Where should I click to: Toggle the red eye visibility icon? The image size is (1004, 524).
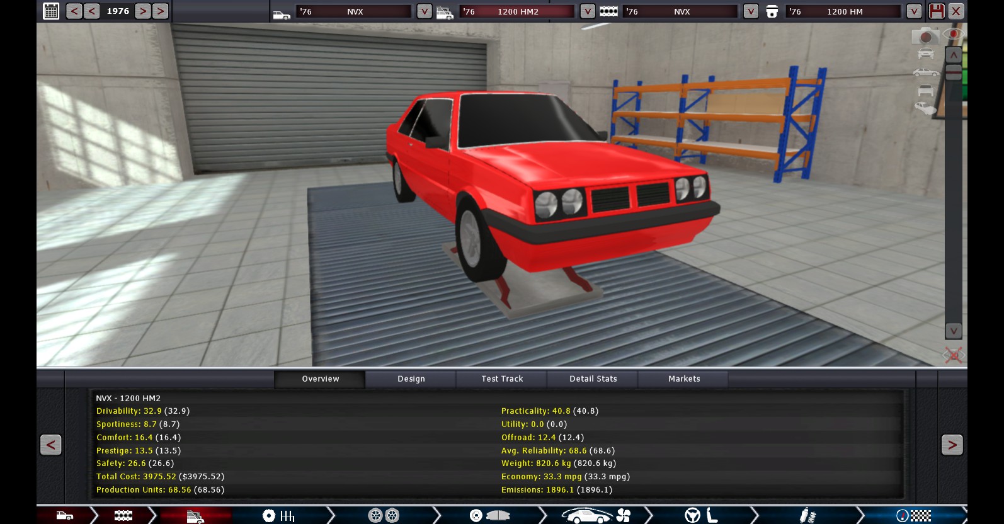(954, 34)
